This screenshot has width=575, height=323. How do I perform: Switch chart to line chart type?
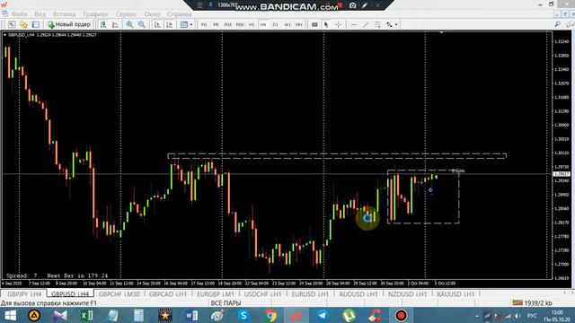coord(115,24)
